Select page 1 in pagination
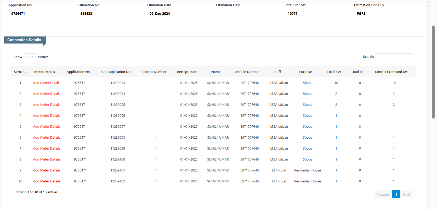The width and height of the screenshot is (437, 209). 396,194
